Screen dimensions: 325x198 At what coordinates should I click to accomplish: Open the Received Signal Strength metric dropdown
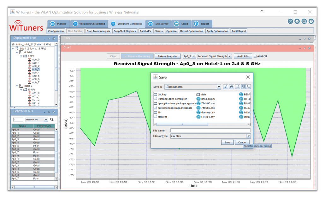pos(230,56)
